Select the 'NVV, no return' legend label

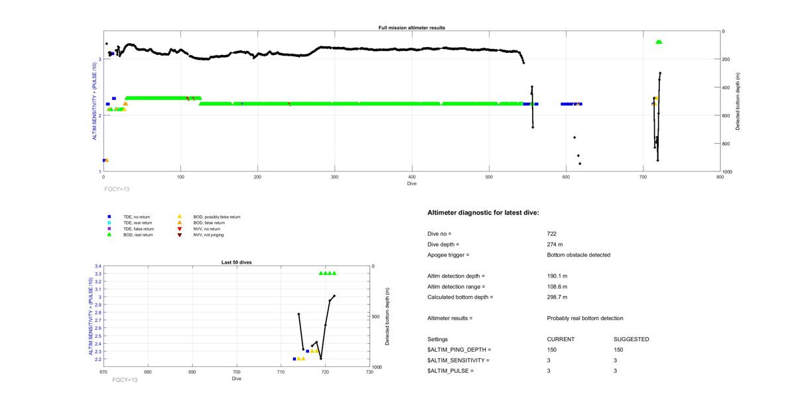tap(206, 229)
